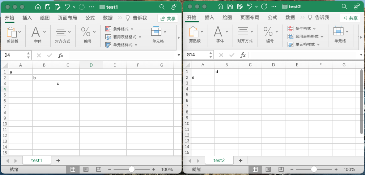Open collaboration people icon in test1 window
Image resolution: width=365 pixels, height=175 pixels.
click(174, 7)
